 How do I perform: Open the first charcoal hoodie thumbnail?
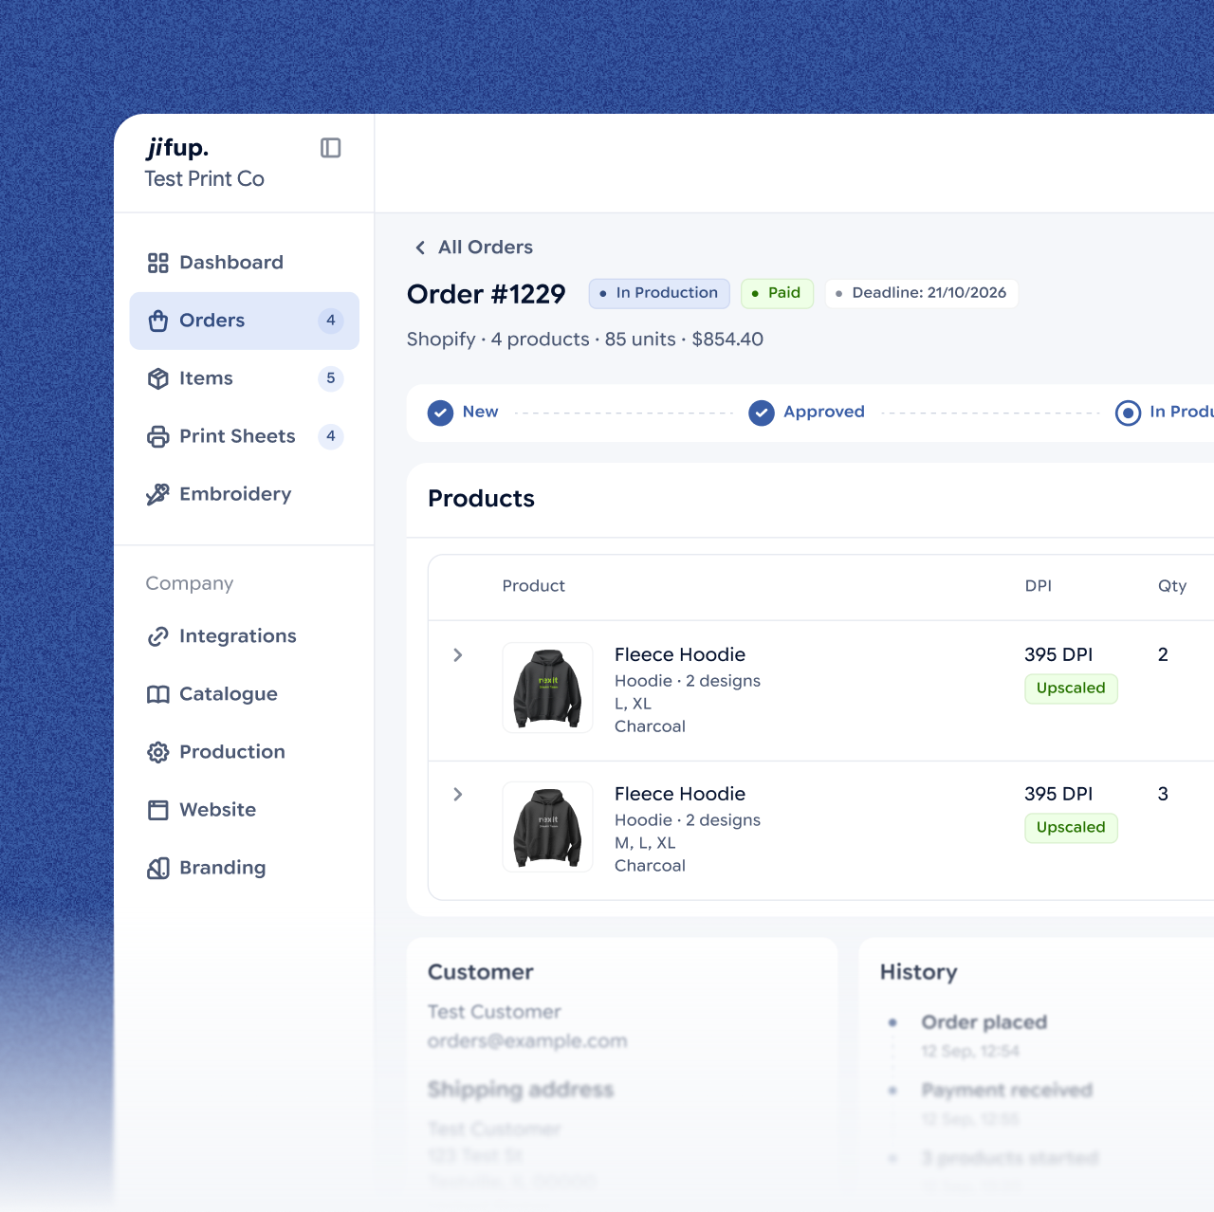point(548,688)
